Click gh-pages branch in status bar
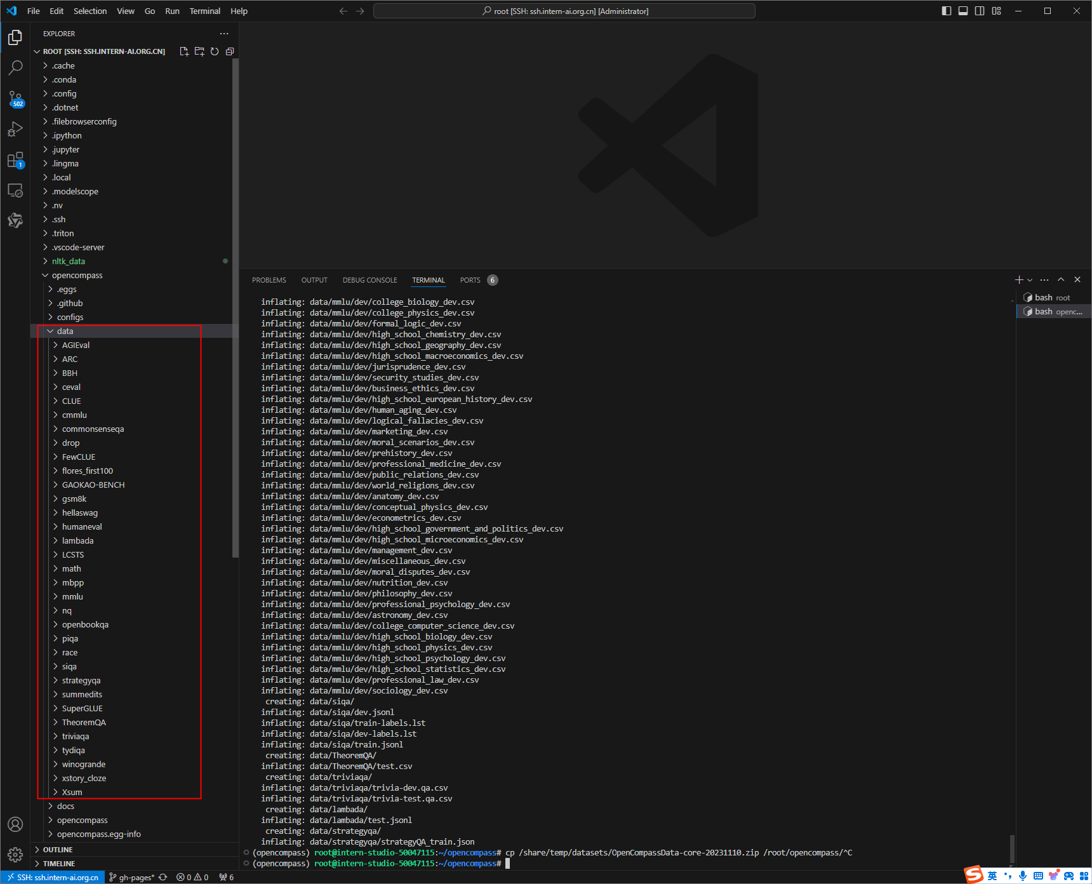1092x884 pixels. click(x=132, y=878)
